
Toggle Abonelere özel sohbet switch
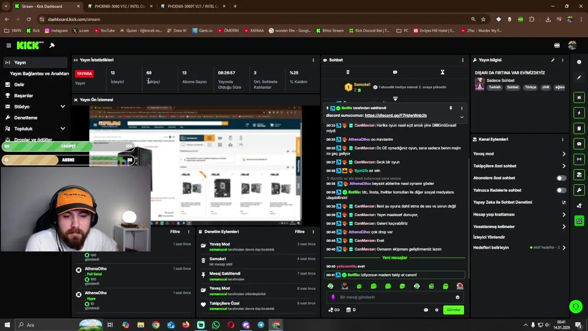click(561, 178)
